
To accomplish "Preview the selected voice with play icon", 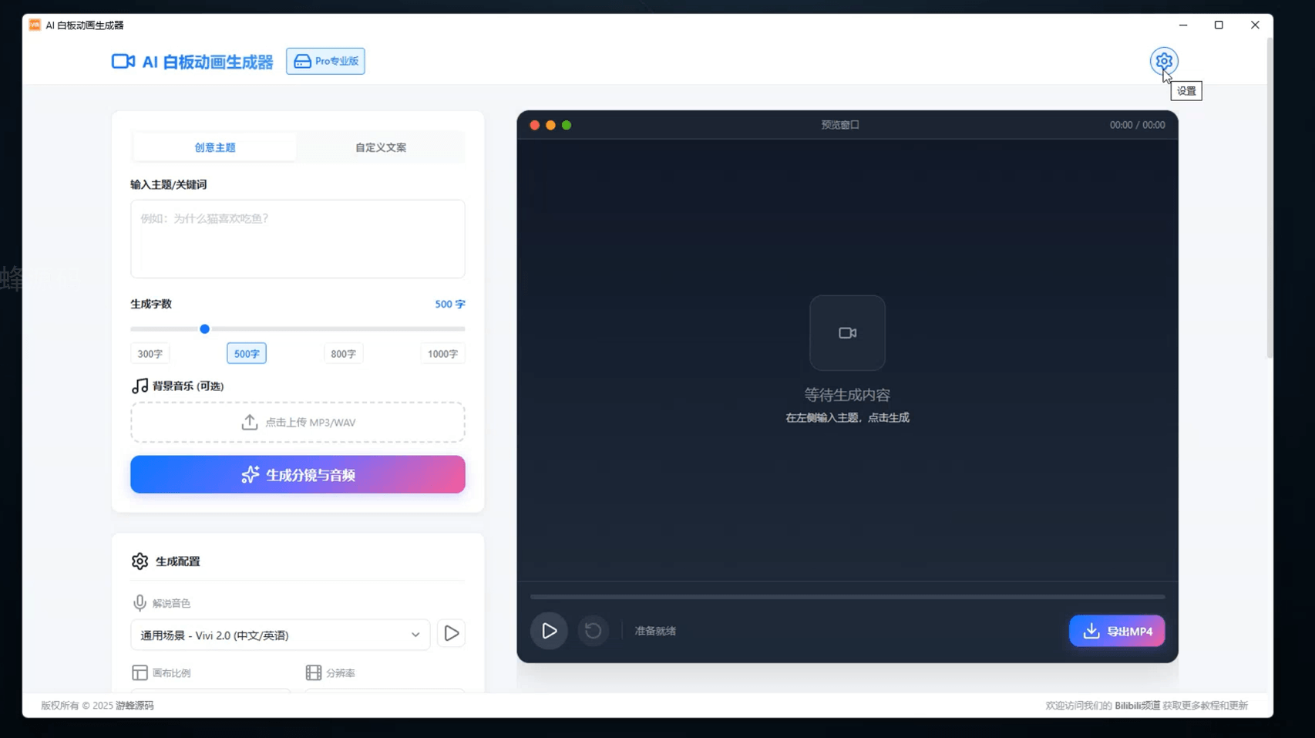I will click(x=451, y=633).
